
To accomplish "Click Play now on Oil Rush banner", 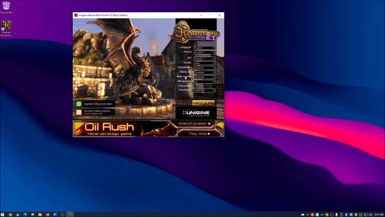I will pos(199,134).
